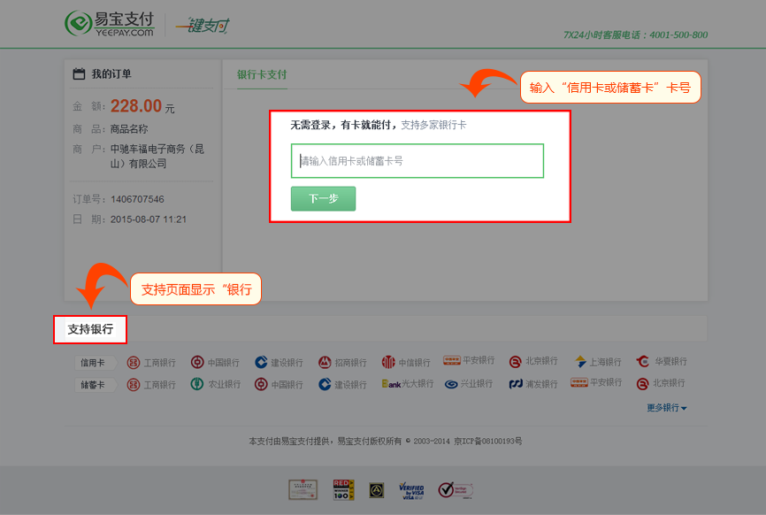
Task: Select 北京银行 in the 储蓄卡 row
Action: pyautogui.click(x=661, y=383)
